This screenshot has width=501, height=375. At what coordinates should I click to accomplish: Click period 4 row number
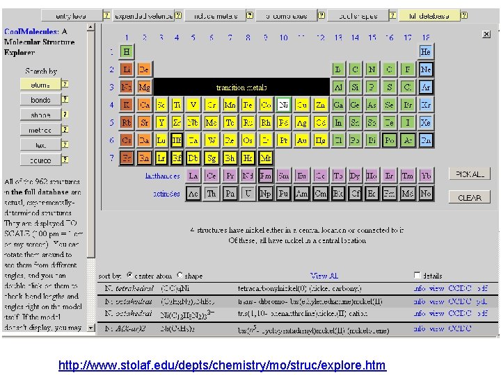point(111,105)
